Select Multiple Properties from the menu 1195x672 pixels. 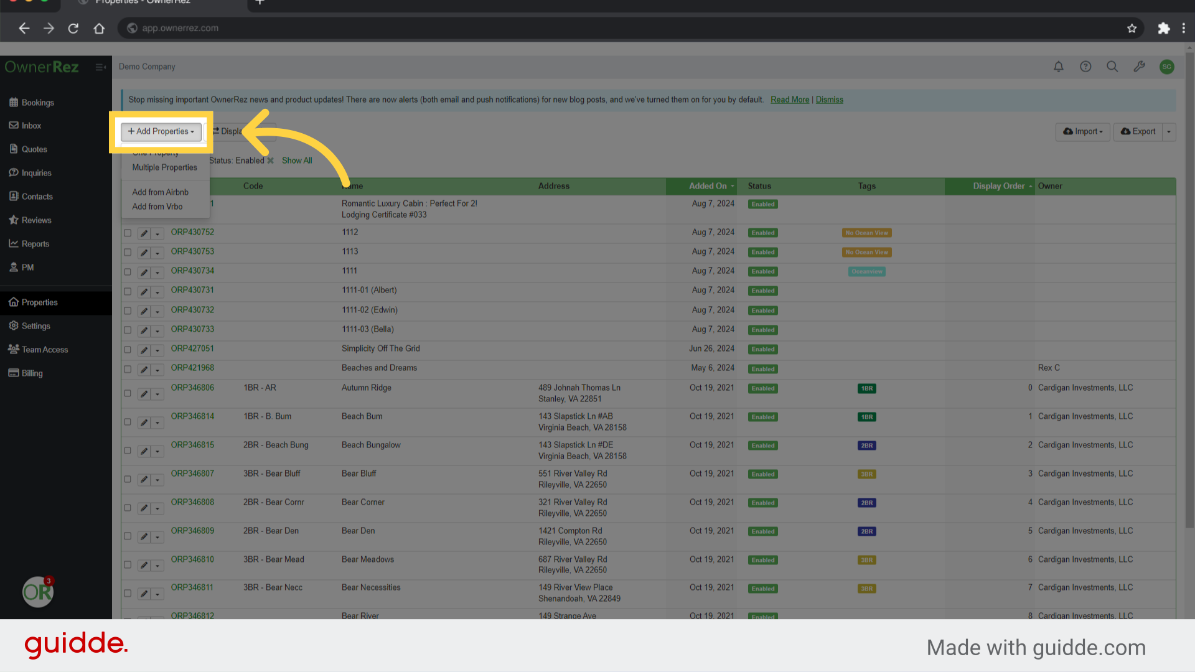coord(164,167)
